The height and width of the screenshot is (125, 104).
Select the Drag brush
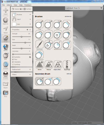39,24
